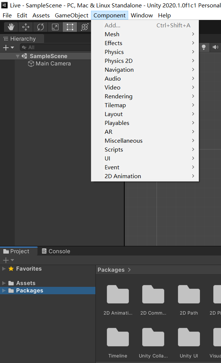Screen dimensions: 221x363
Task: Expand the Favorites folder tree
Action: pos(4,269)
